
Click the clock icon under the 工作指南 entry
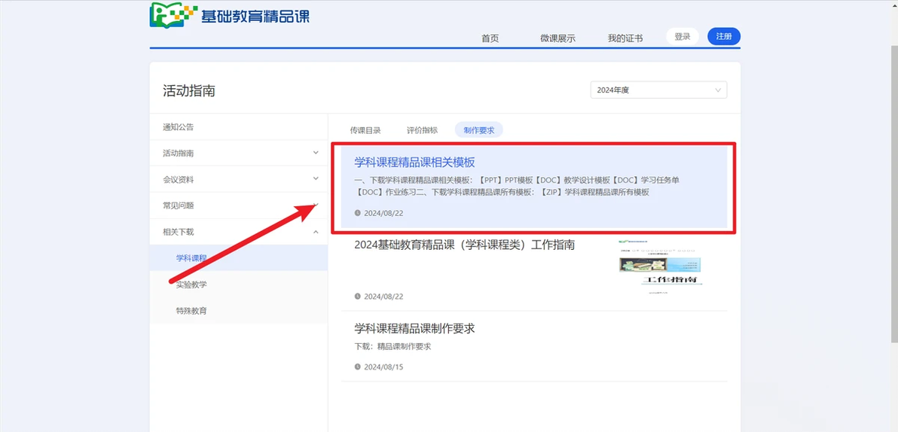coord(358,297)
